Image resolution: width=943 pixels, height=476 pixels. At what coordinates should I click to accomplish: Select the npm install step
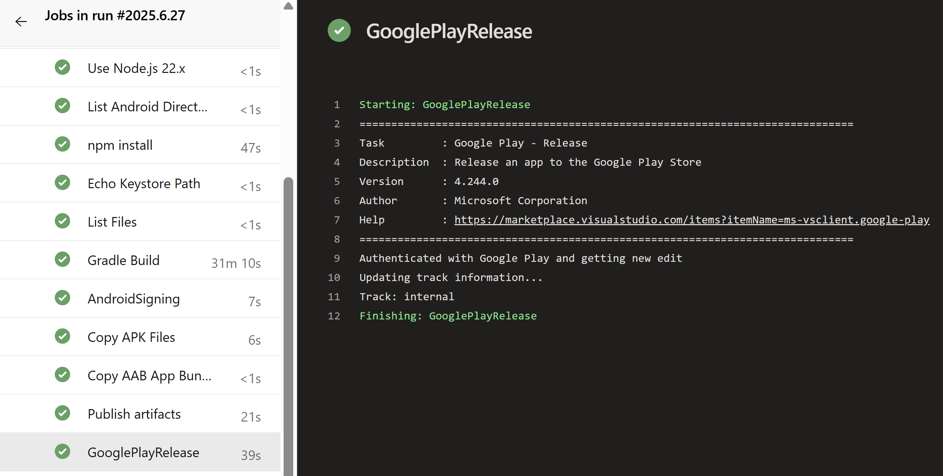pos(120,145)
